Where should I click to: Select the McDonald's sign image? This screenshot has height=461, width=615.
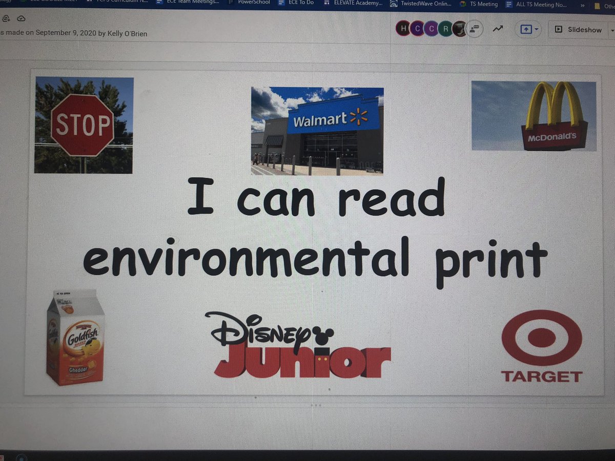coord(534,116)
